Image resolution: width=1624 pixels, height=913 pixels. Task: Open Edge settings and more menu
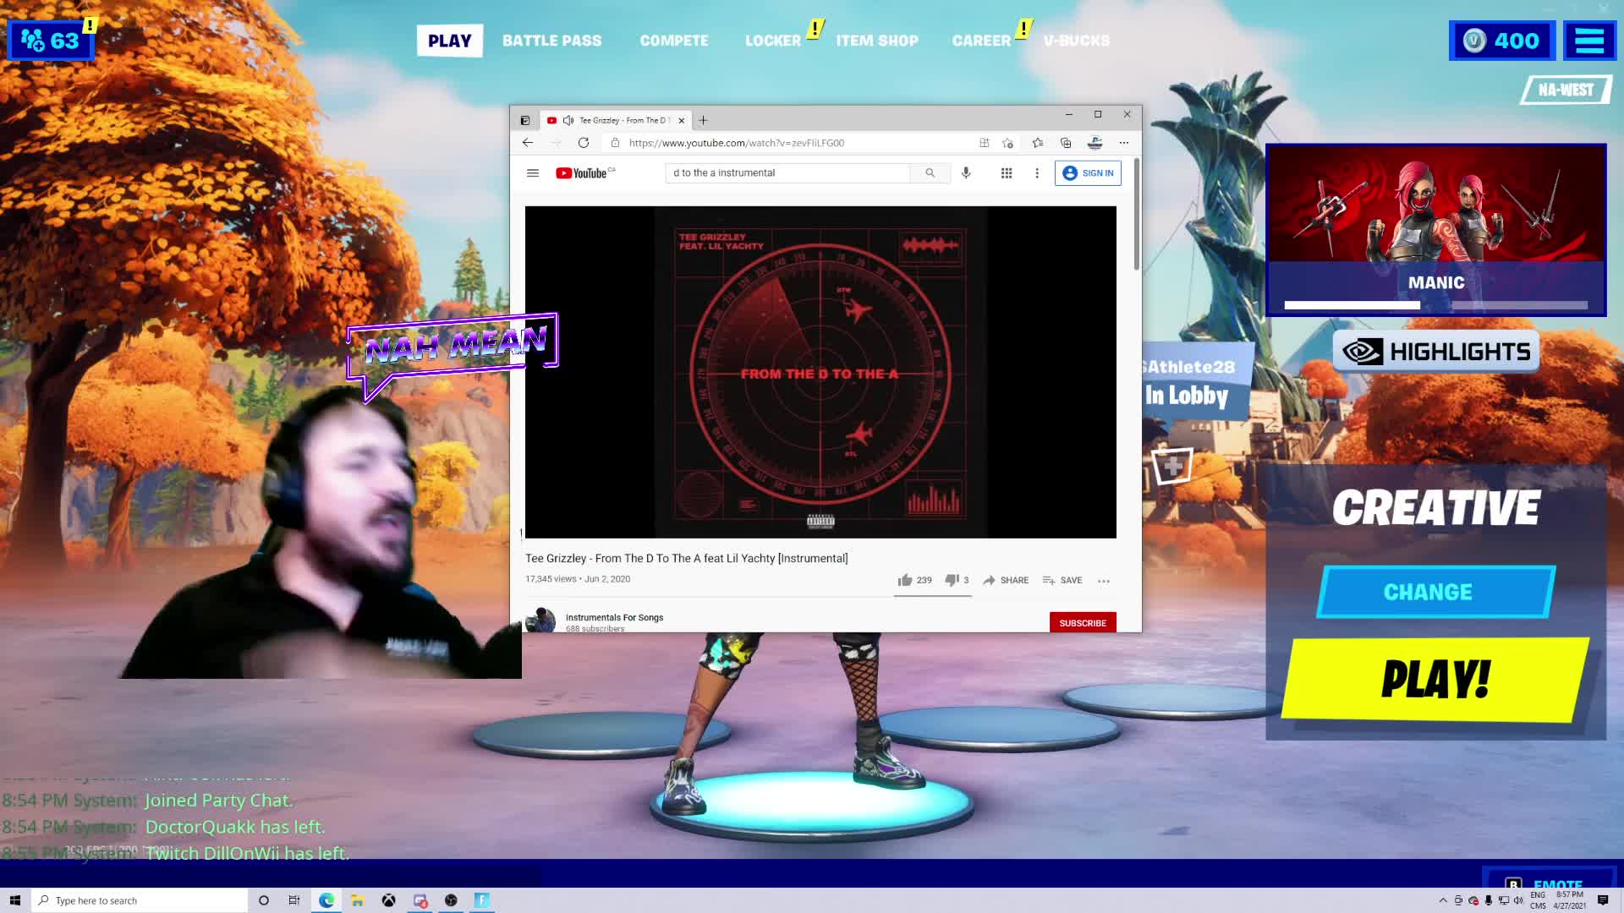(1124, 143)
